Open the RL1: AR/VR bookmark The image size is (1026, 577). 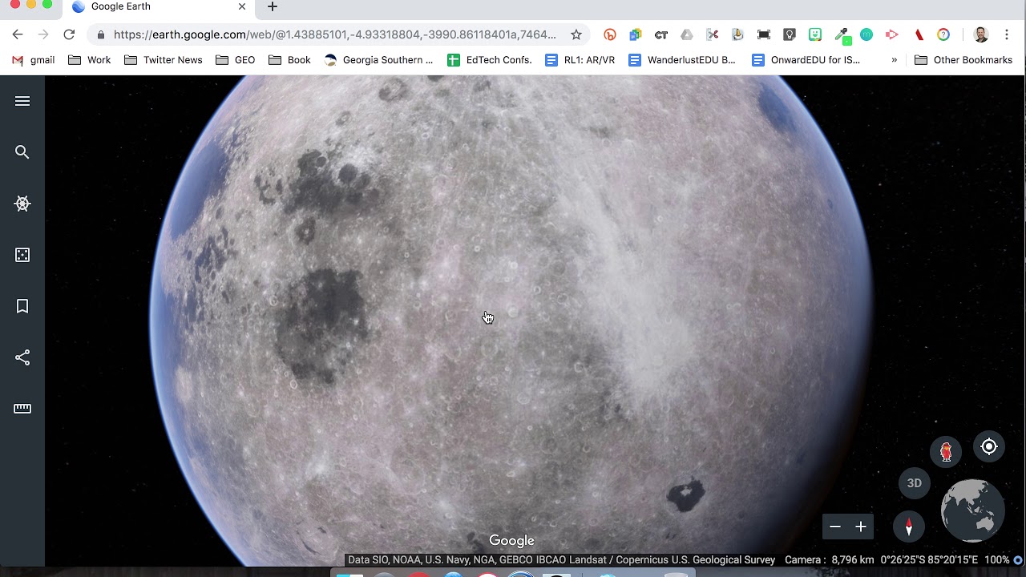[580, 60]
